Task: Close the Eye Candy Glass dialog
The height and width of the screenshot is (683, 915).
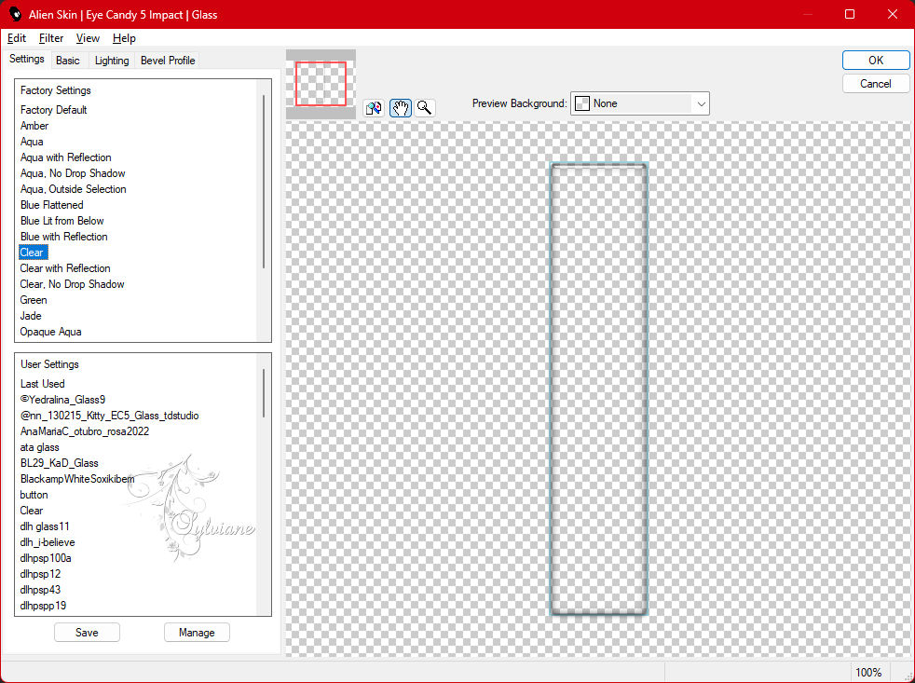Action: coord(893,14)
